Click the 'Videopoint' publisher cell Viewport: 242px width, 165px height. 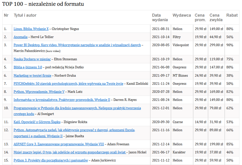point(181,45)
